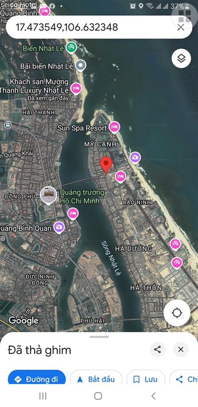Image resolution: width=198 pixels, height=407 pixels.
Task: Tap the Bắt đầu start button
Action: (x=96, y=379)
